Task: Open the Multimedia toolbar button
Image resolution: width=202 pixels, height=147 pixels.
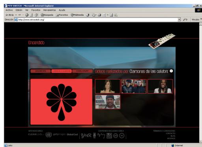Action: click(77, 15)
